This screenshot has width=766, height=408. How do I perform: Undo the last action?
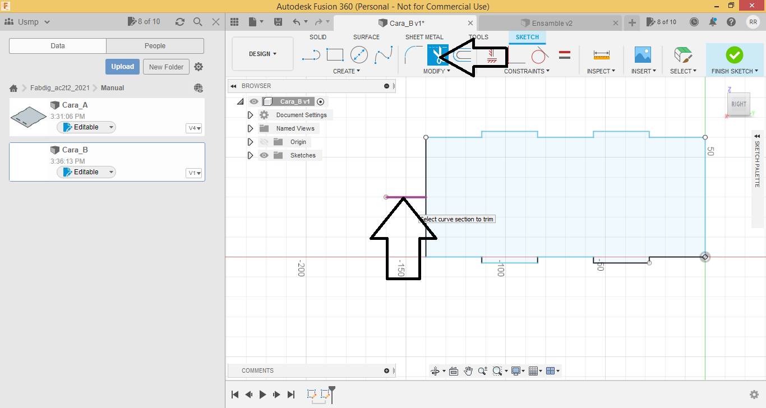[x=297, y=22]
